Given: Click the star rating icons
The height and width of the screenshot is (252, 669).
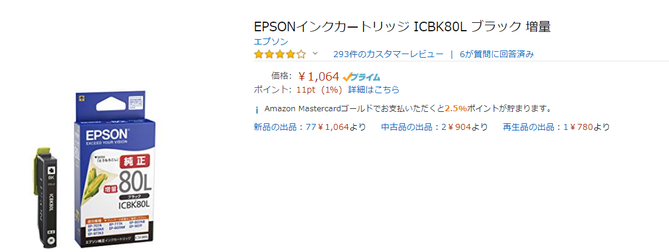Looking at the screenshot, I should (x=280, y=54).
